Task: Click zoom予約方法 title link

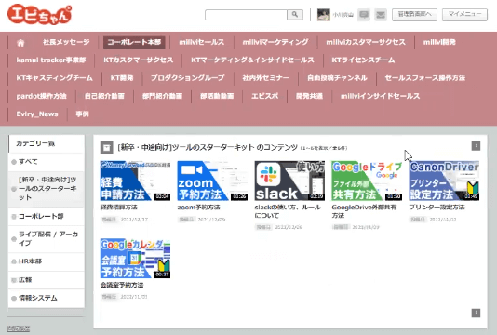Action: [199, 208]
